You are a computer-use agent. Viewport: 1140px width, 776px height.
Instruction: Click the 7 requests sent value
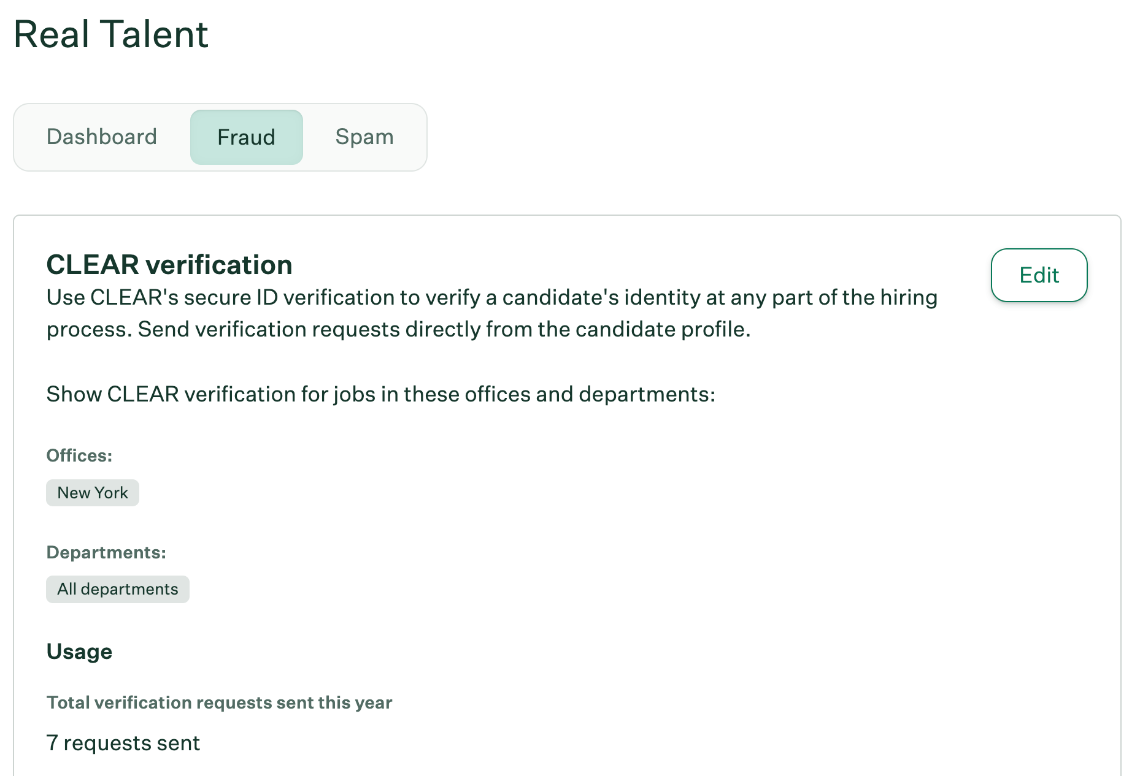pyautogui.click(x=123, y=743)
